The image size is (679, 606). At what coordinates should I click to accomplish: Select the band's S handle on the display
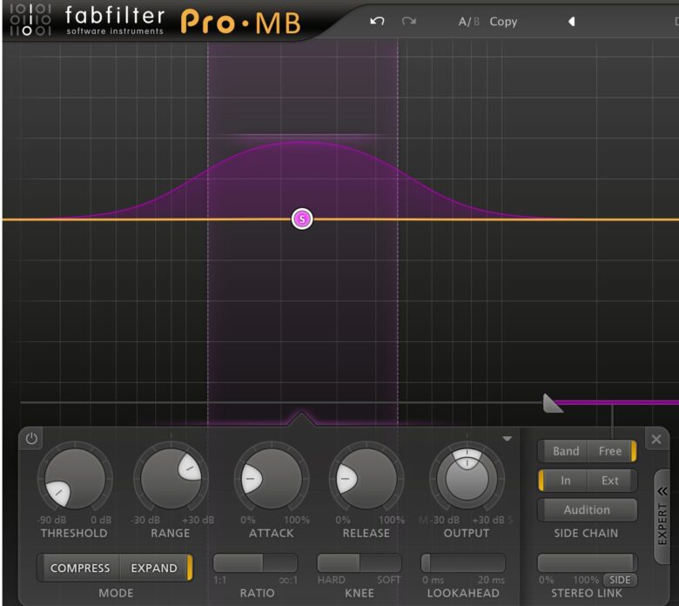tap(302, 219)
